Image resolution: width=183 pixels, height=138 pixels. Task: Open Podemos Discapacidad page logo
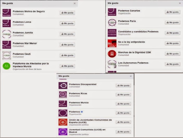tap(63, 85)
